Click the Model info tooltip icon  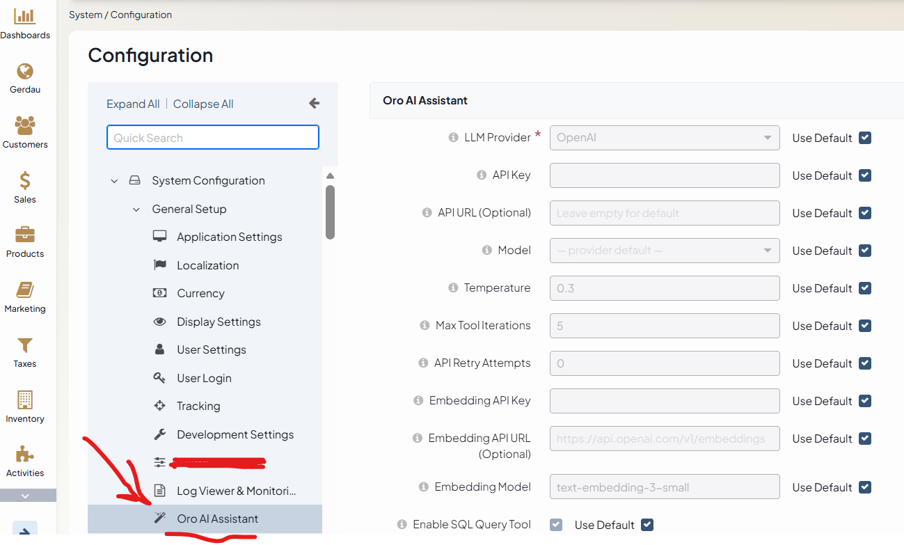[x=486, y=251]
